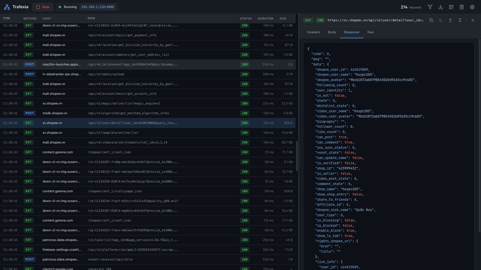
Task: Select the itemcard/set/elements request row
Action: 148,142
